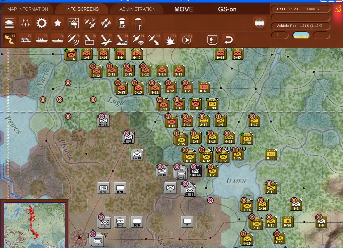343x248 pixels.
Task: Select the red SEC 1-0 counter
Action: click(x=120, y=54)
